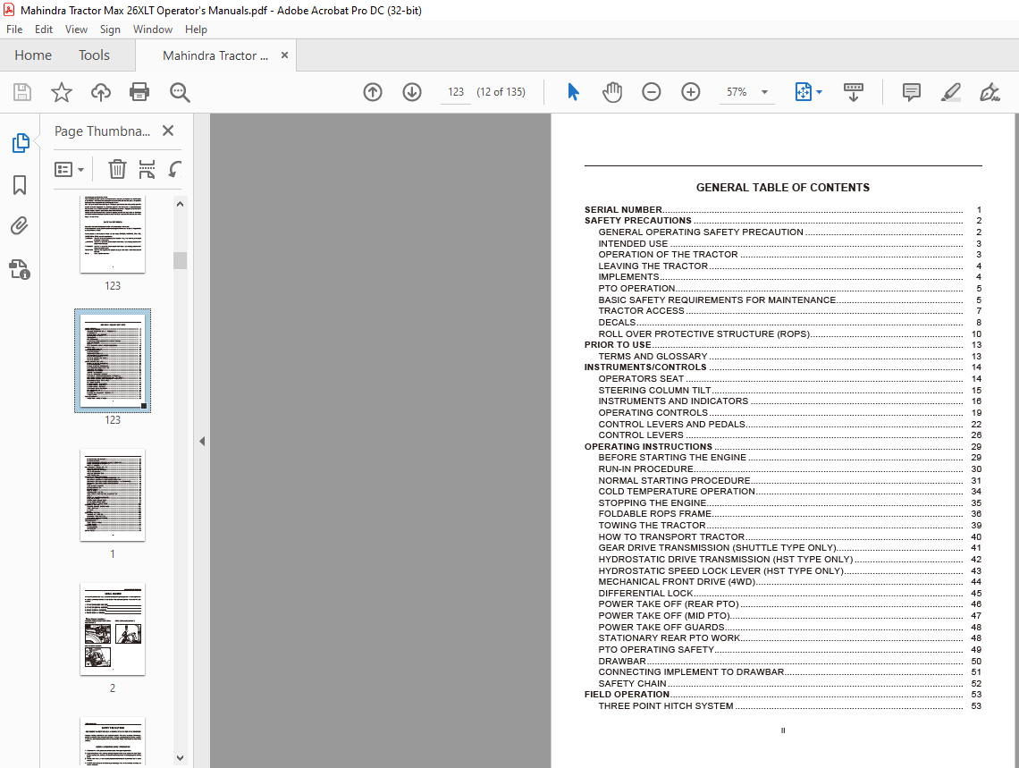Add the document to starred favorites
1019x768 pixels.
[61, 92]
